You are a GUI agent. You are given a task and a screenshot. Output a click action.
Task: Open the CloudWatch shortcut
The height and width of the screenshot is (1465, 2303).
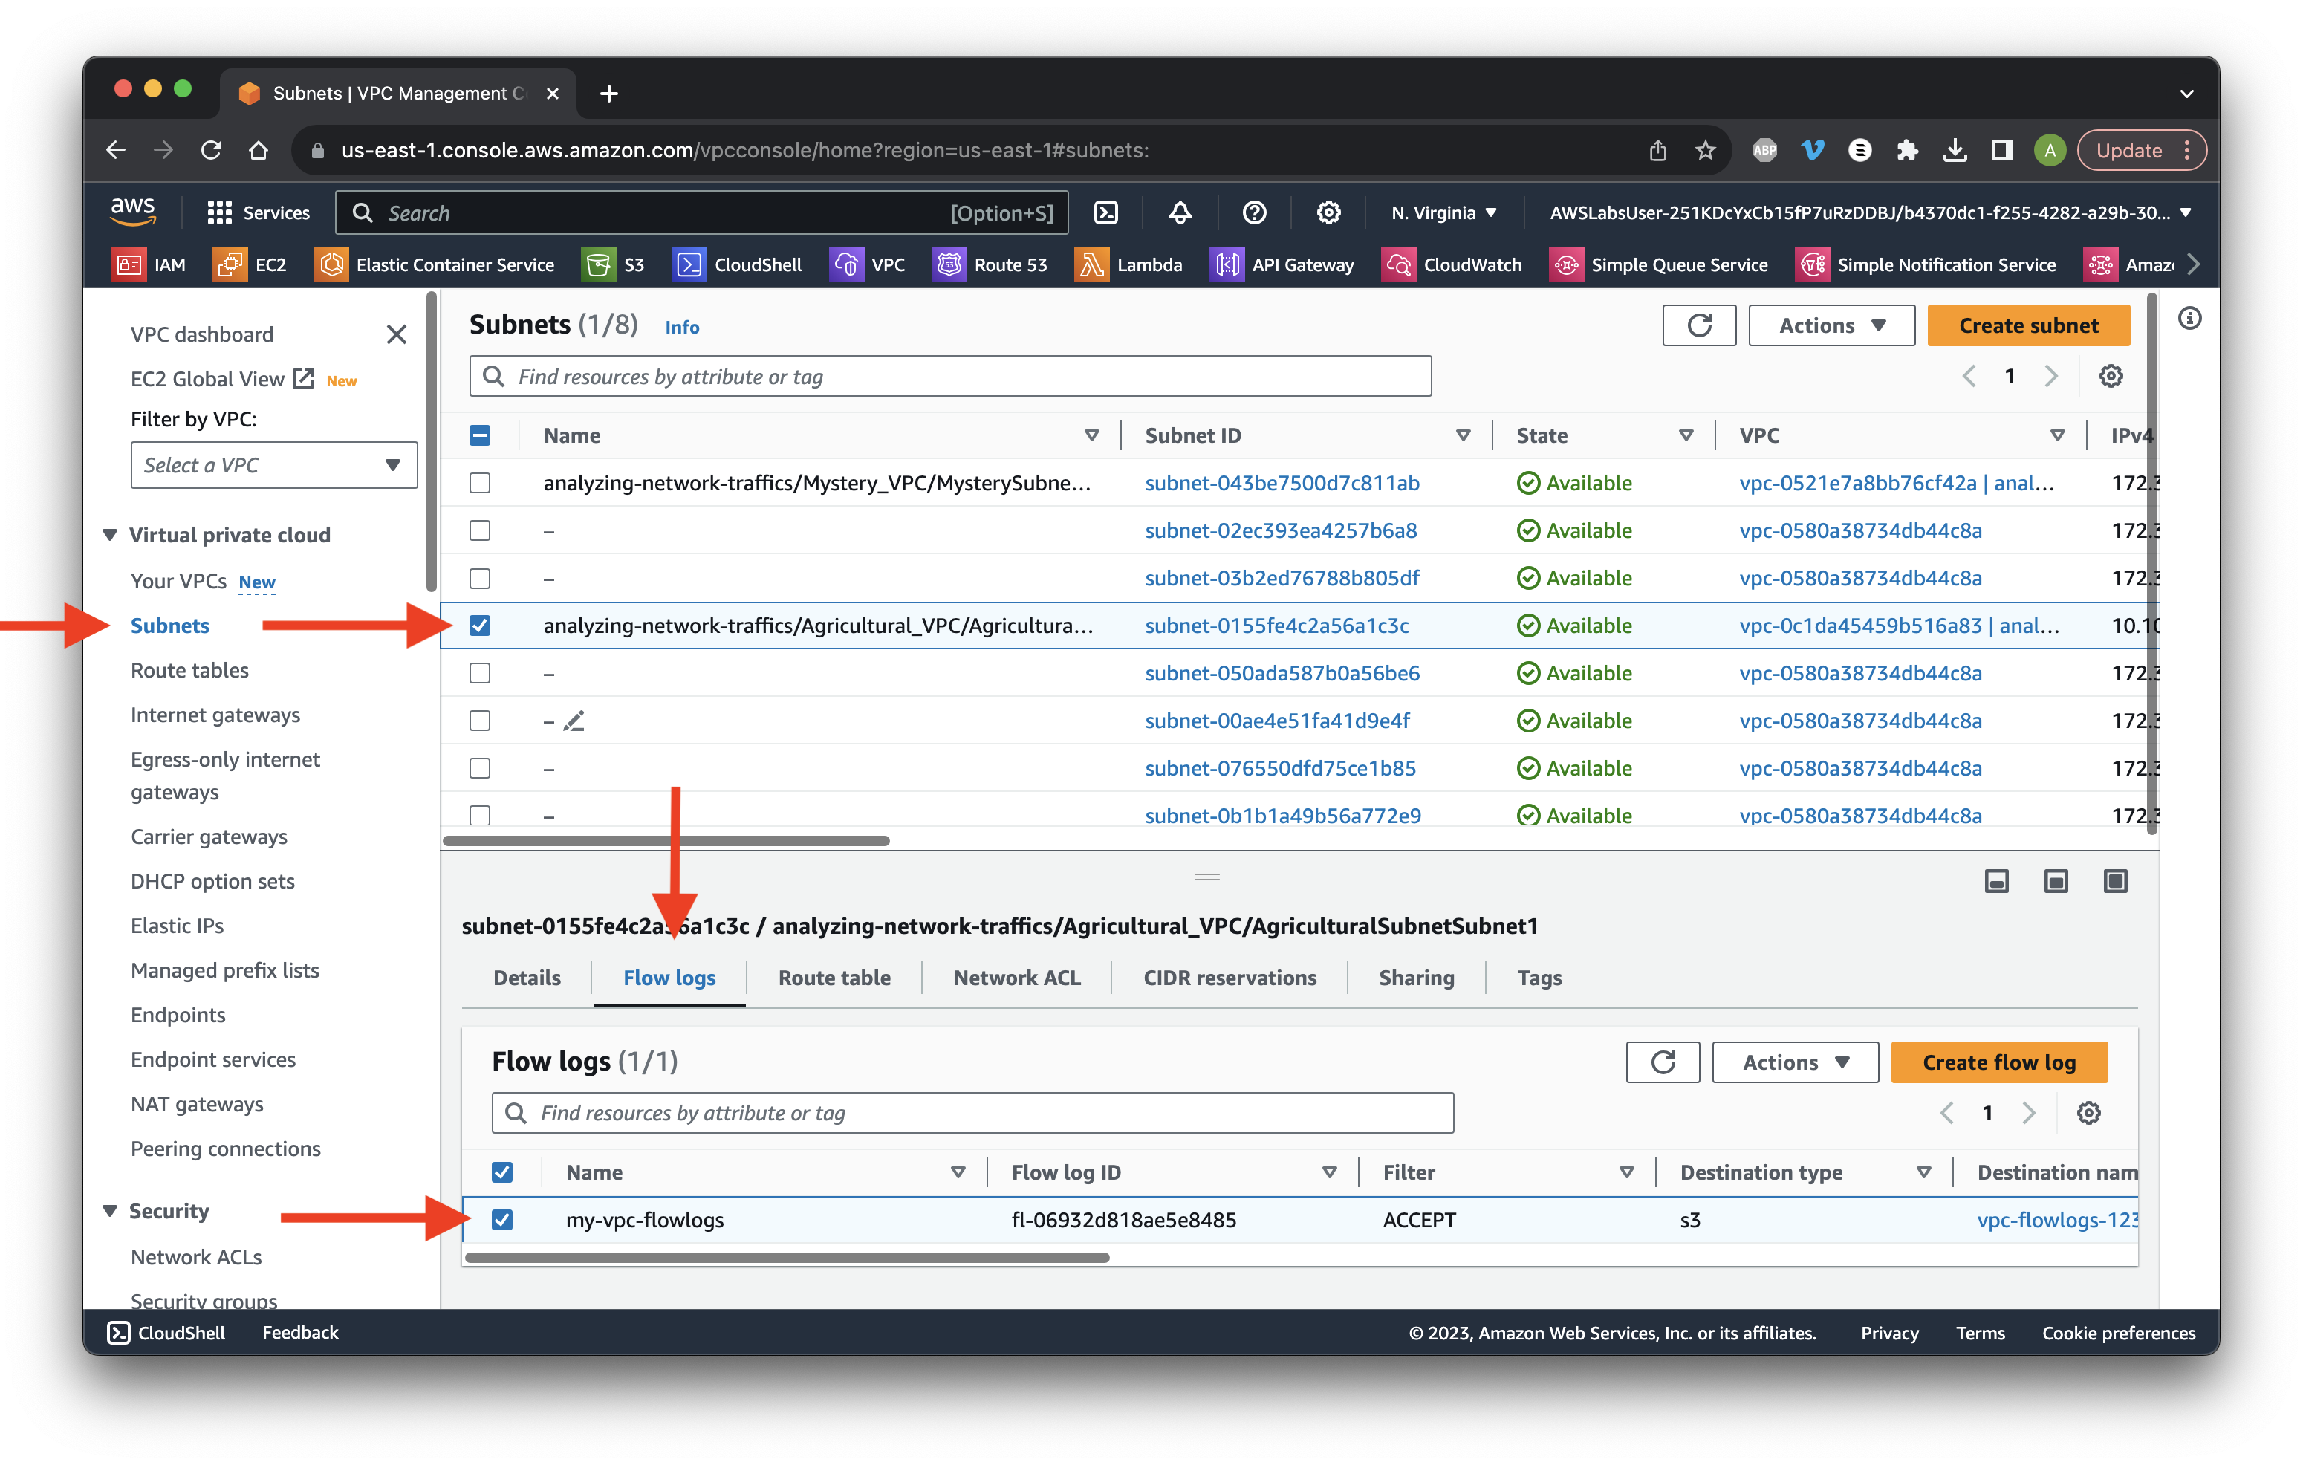tap(1452, 265)
